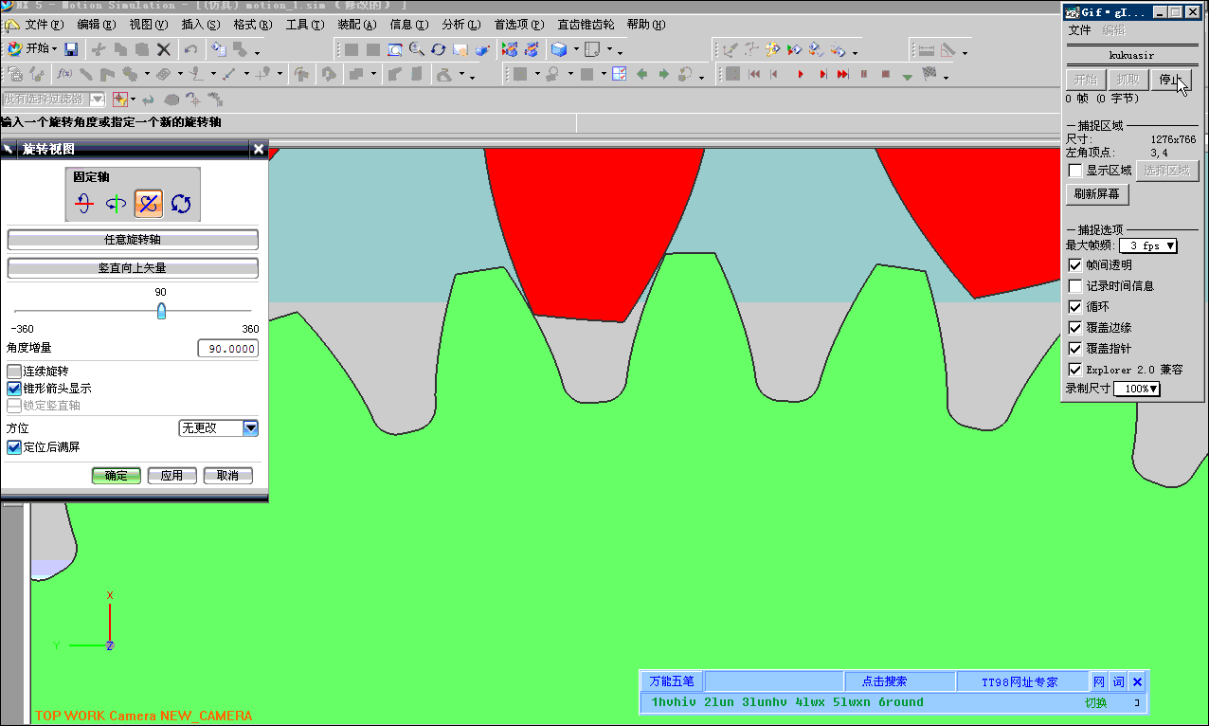1209x726 pixels.
Task: Select the free rotation circular arrows icon
Action: point(181,202)
